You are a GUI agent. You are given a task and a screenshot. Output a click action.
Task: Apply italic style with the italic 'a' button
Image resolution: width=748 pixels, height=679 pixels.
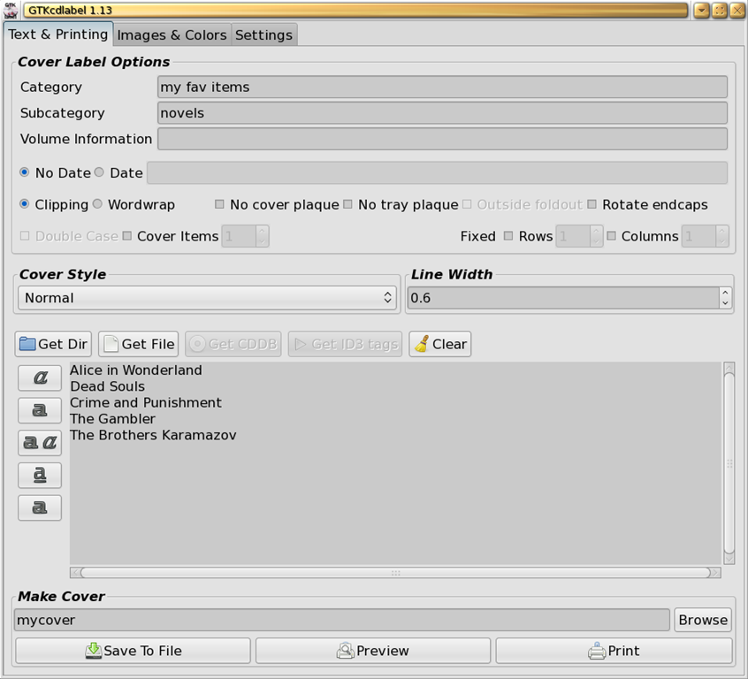click(x=40, y=378)
